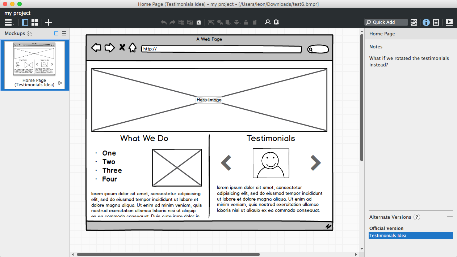Toggle the info inspector panel
This screenshot has width=457, height=257.
pos(426,22)
